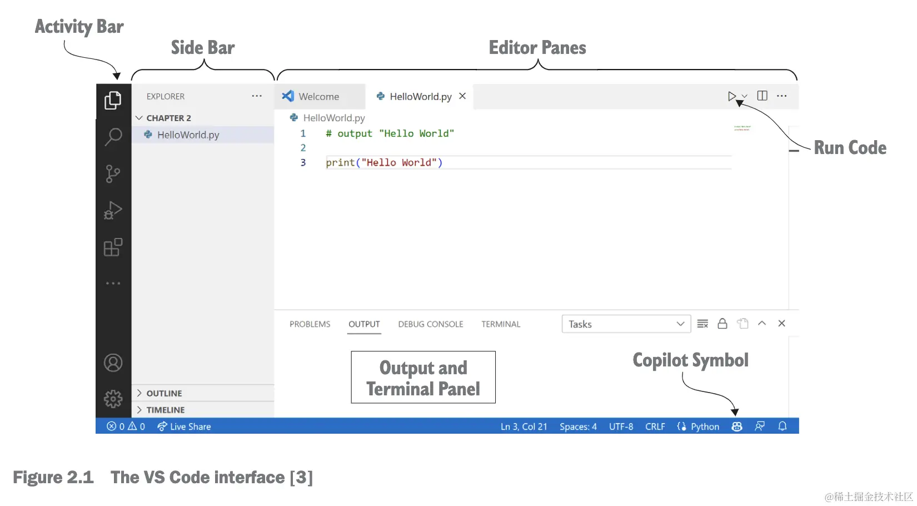Image resolution: width=917 pixels, height=506 pixels.
Task: Toggle output auto-scroll lock
Action: (x=722, y=324)
